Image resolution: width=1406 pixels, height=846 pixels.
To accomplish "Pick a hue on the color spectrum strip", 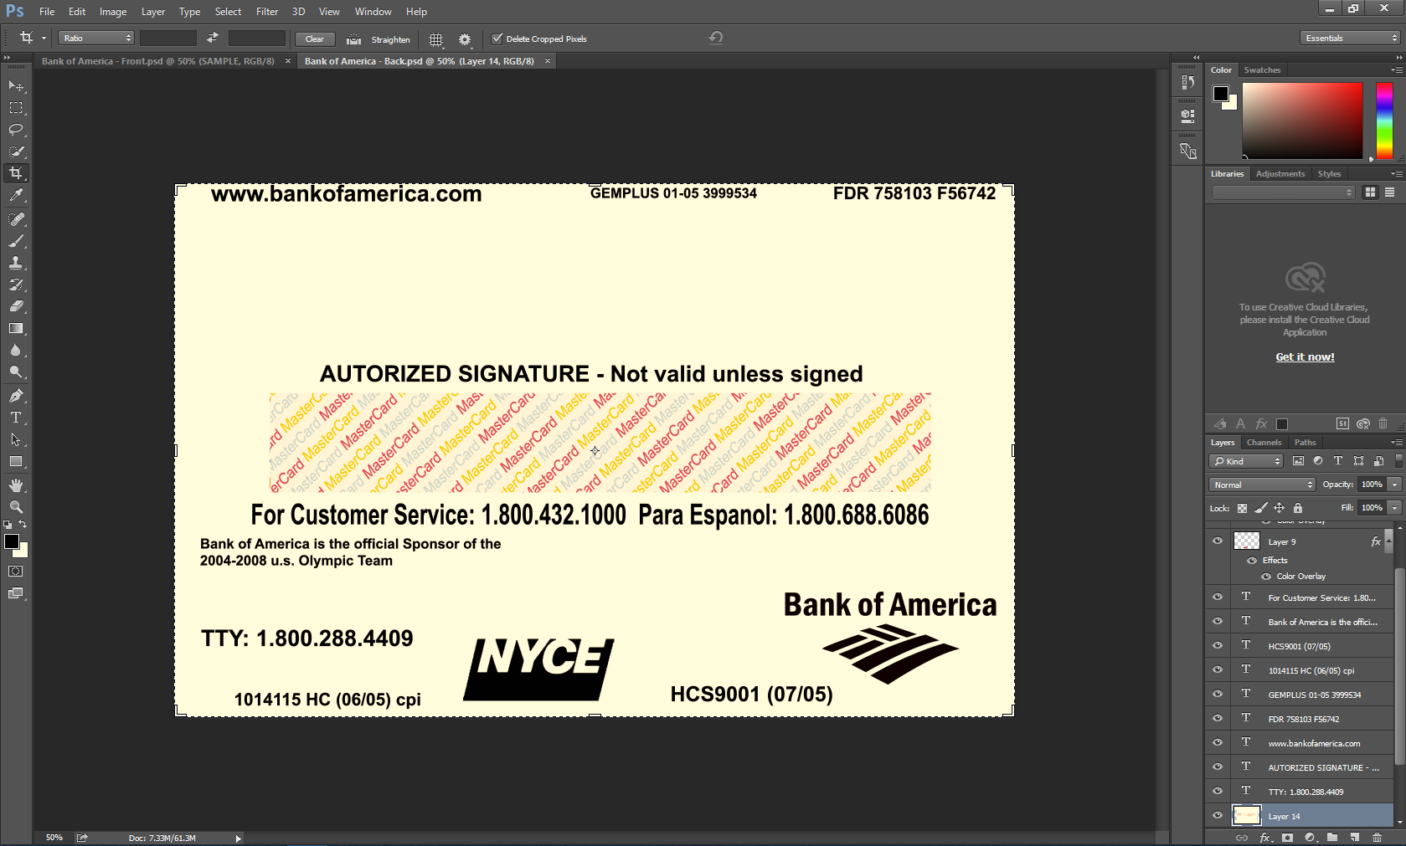I will coord(1385,120).
